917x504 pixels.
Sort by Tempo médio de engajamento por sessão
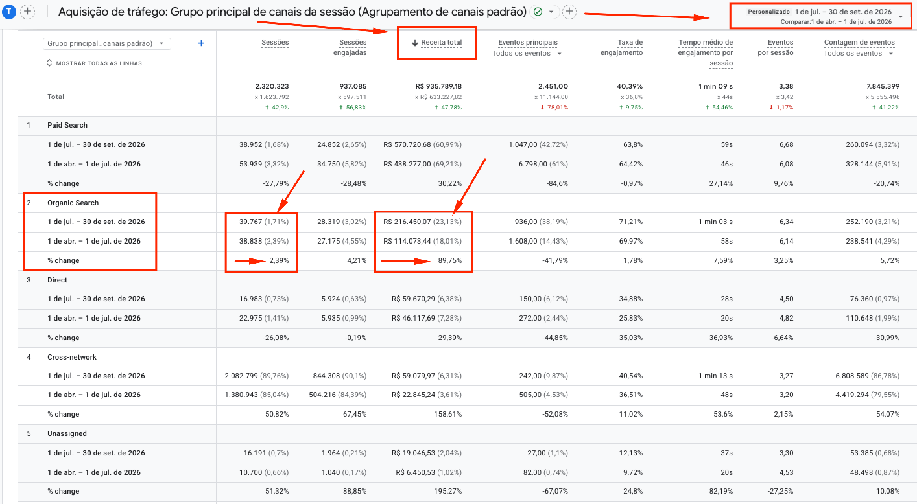click(x=706, y=52)
